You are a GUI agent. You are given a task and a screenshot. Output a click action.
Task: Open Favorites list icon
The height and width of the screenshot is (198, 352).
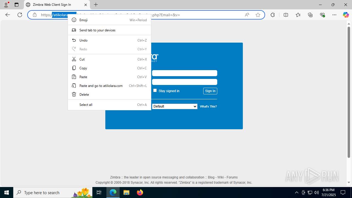tap(298, 15)
